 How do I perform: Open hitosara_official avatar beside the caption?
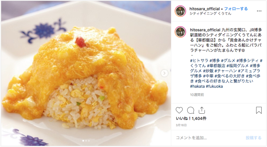click(x=180, y=32)
